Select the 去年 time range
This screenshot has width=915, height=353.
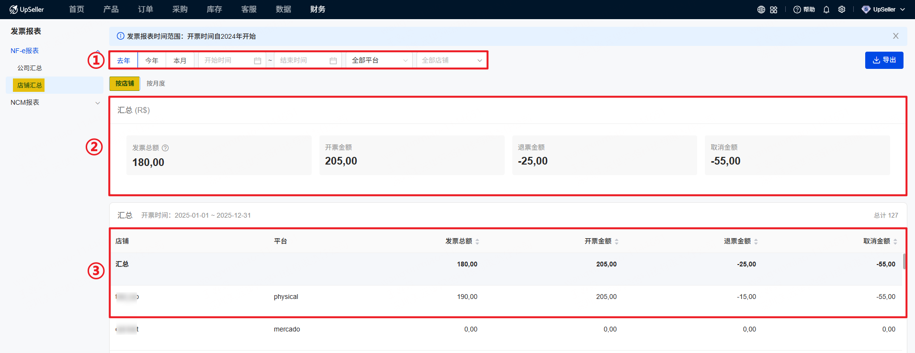124,61
